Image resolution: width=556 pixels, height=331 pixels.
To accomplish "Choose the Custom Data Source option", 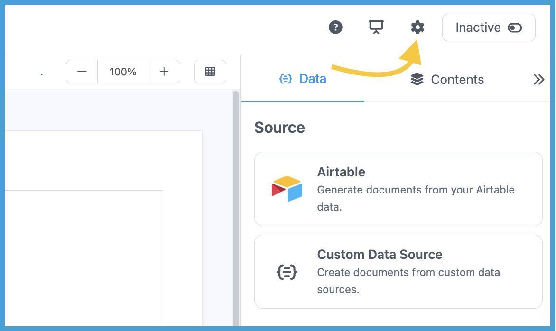I will (398, 272).
